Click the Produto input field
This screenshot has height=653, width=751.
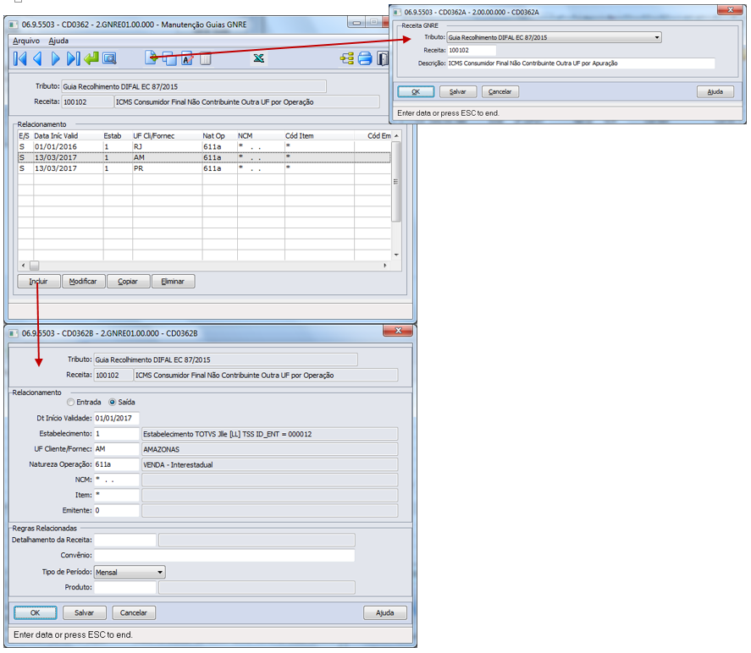point(125,587)
